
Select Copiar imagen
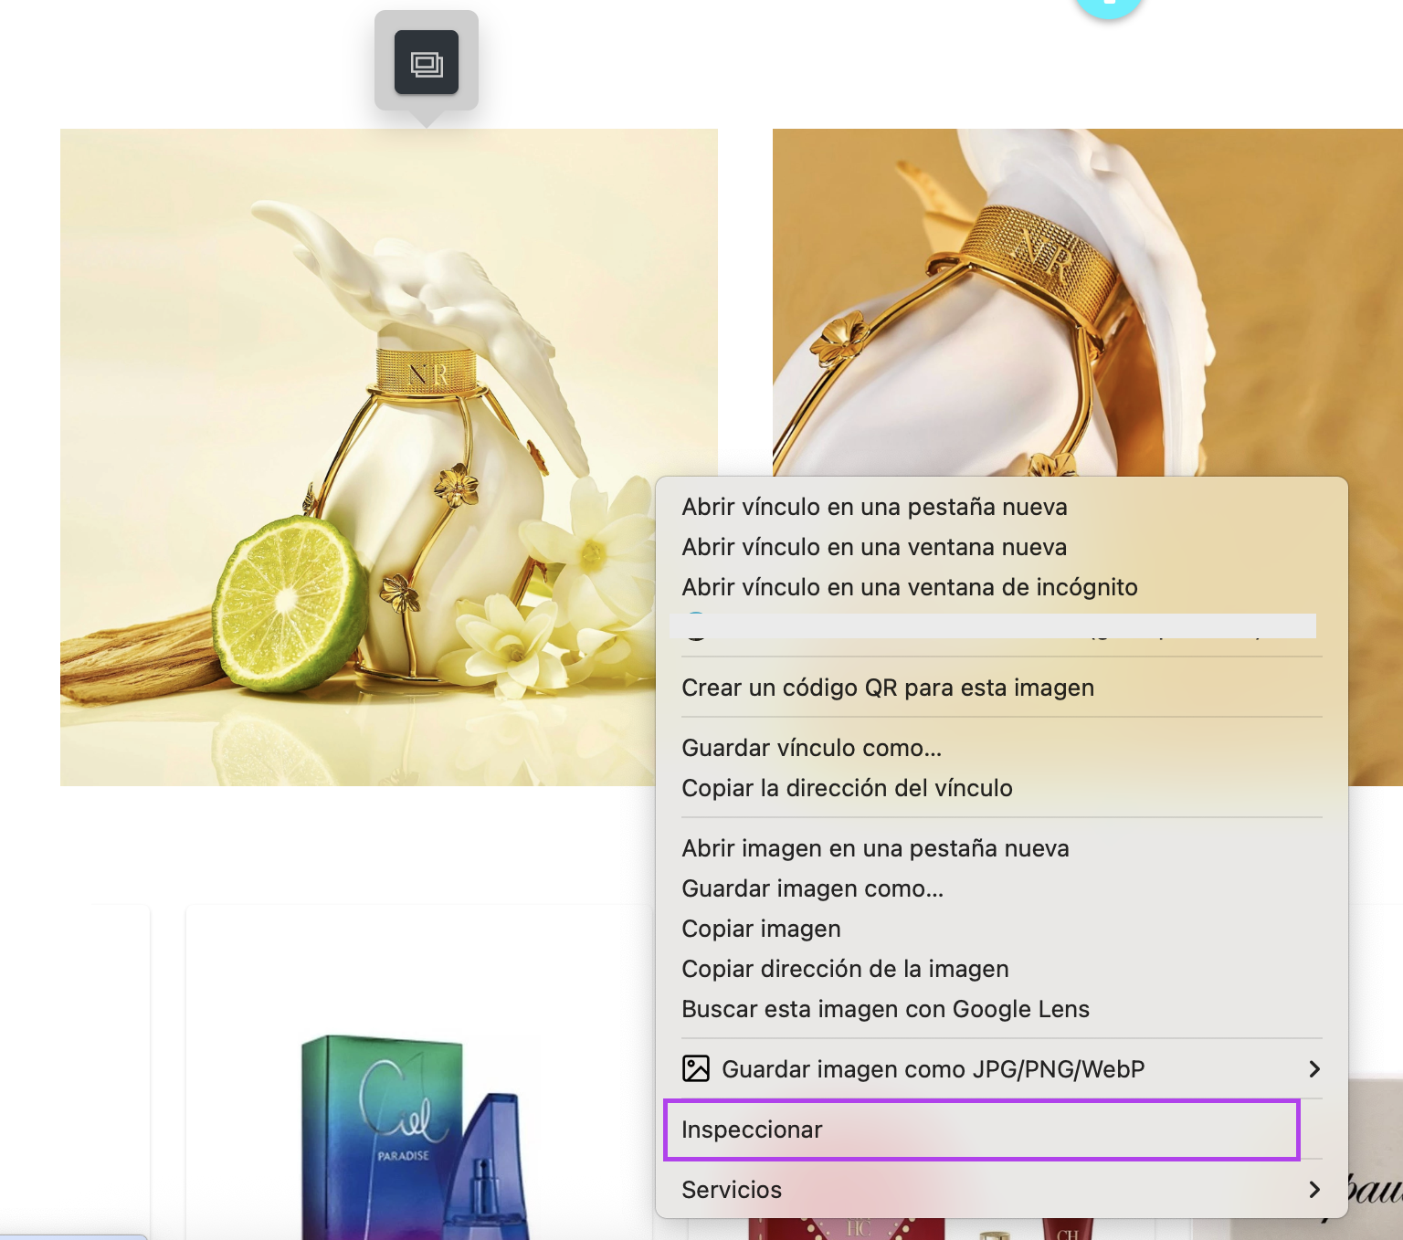pyautogui.click(x=761, y=929)
